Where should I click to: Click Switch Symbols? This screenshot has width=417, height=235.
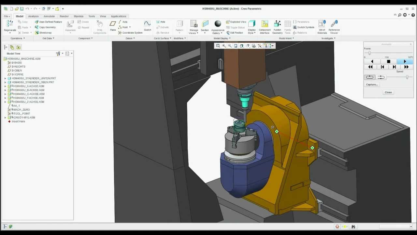(303, 27)
